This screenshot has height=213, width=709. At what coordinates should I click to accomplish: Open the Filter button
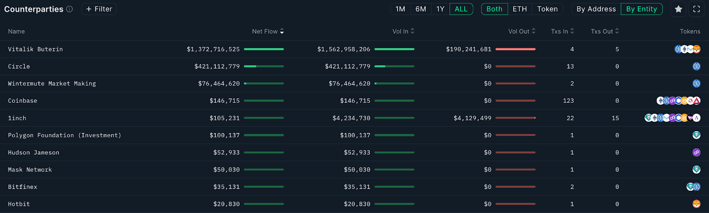(99, 9)
